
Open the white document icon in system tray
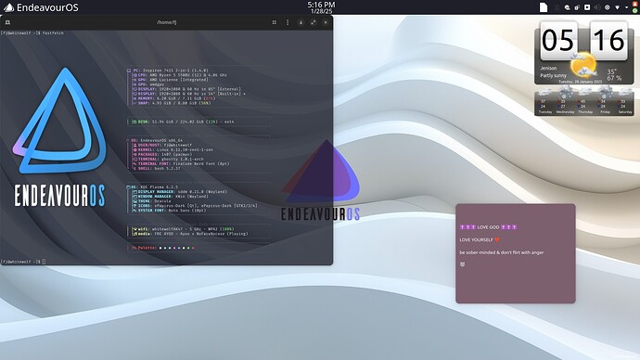[x=544, y=7]
